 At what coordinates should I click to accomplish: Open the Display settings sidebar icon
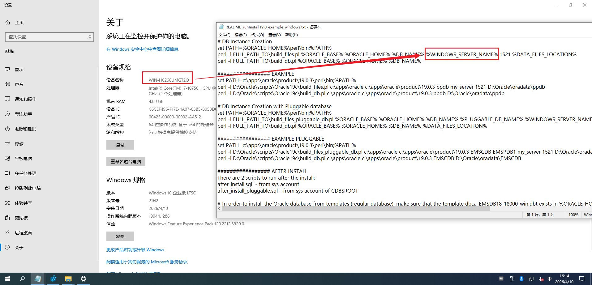tap(7, 70)
